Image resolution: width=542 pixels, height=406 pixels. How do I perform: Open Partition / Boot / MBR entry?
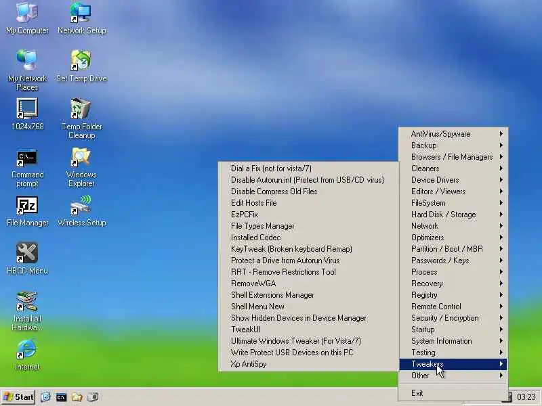click(453, 249)
